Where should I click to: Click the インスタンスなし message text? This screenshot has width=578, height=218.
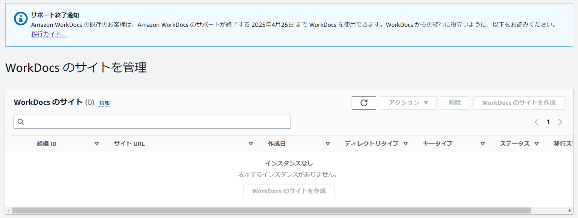click(289, 163)
